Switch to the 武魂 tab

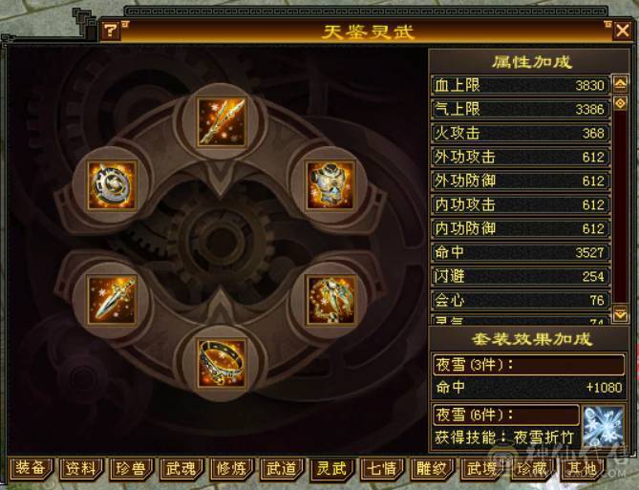click(x=181, y=468)
